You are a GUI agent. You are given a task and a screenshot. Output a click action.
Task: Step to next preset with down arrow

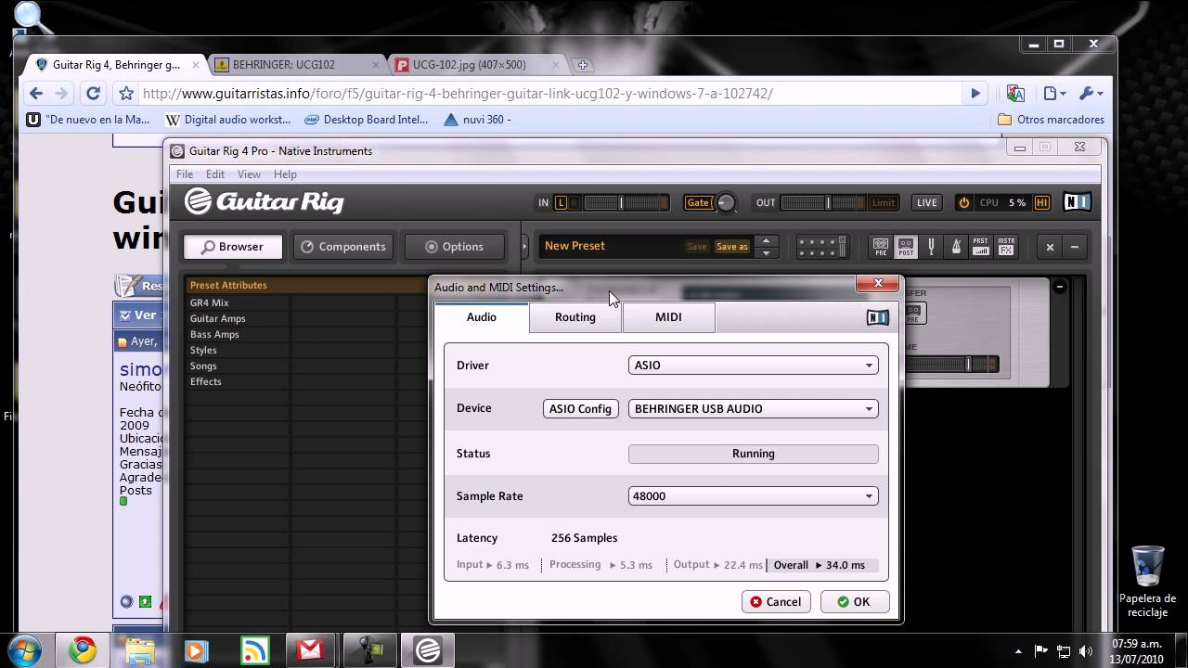[x=766, y=252]
